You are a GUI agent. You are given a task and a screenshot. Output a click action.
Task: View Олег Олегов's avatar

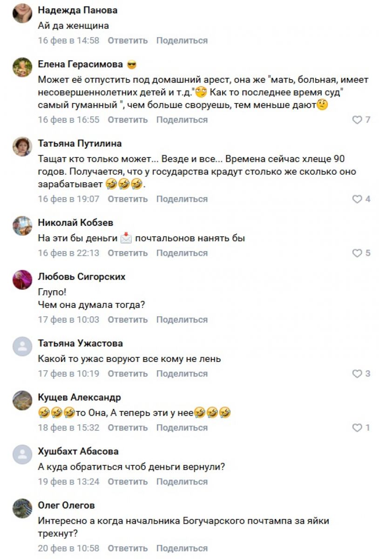(x=22, y=509)
